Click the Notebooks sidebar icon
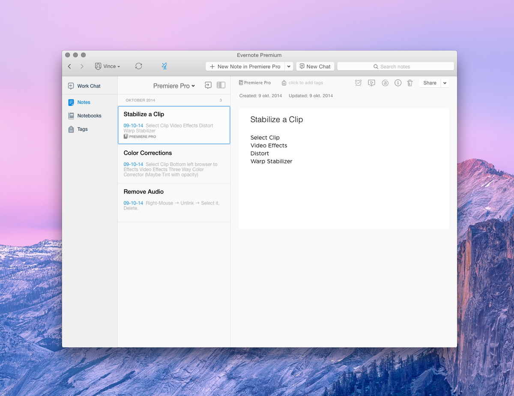Screen dimensions: 514x396 coord(71,116)
